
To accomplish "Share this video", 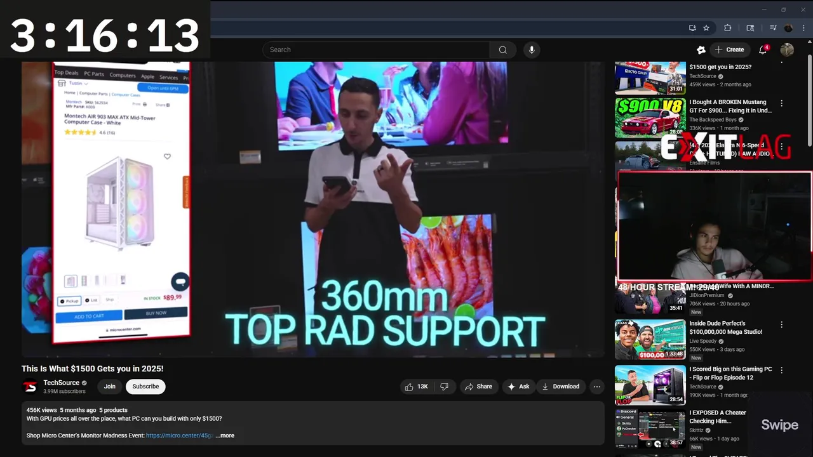I will tap(478, 387).
